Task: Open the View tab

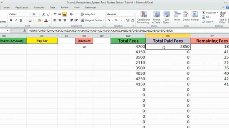Action: click(77, 7)
